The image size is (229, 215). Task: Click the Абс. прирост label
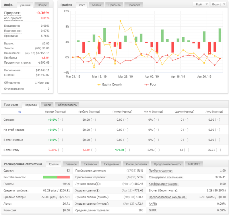coord(13,18)
